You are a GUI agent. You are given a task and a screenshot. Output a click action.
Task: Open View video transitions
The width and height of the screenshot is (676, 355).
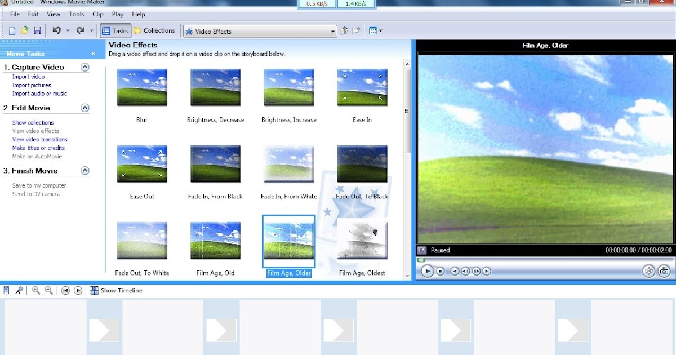40,139
